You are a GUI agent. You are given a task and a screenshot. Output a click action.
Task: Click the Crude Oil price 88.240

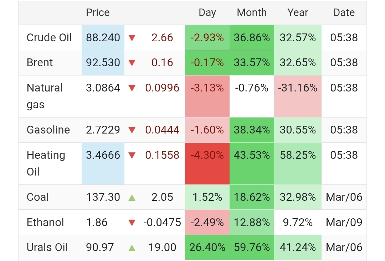pos(103,38)
